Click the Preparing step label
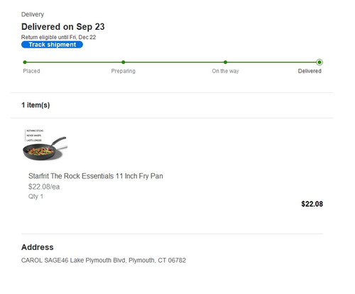 124,71
